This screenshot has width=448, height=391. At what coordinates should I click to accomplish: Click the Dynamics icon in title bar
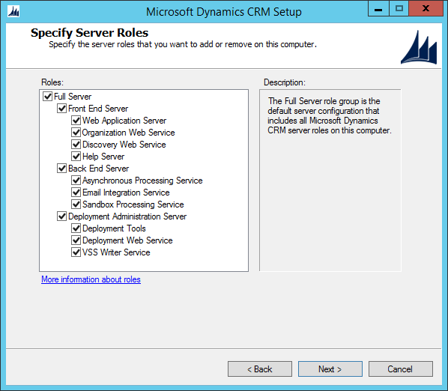[13, 11]
